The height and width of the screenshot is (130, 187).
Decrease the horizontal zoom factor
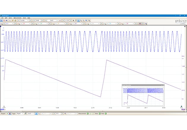[64, 21]
